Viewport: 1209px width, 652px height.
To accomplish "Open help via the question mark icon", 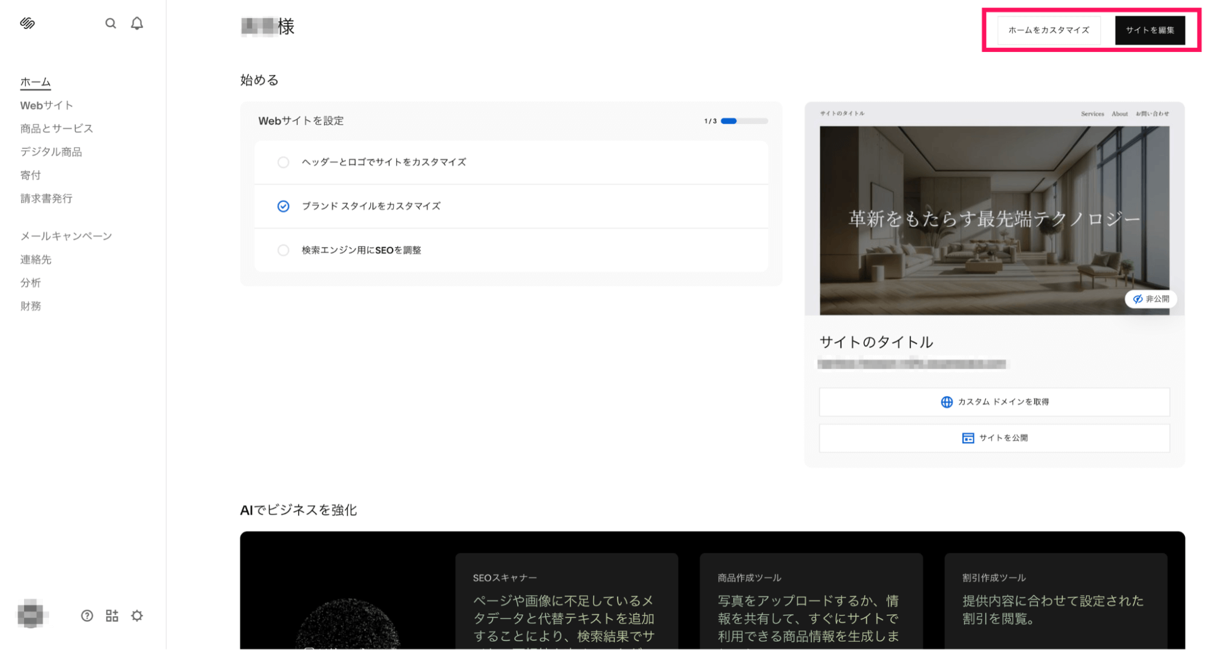I will point(87,615).
